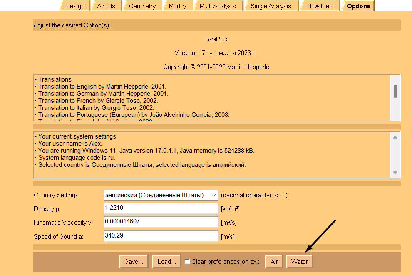Switch to the Design tab
412x275 pixels.
pyautogui.click(x=75, y=6)
